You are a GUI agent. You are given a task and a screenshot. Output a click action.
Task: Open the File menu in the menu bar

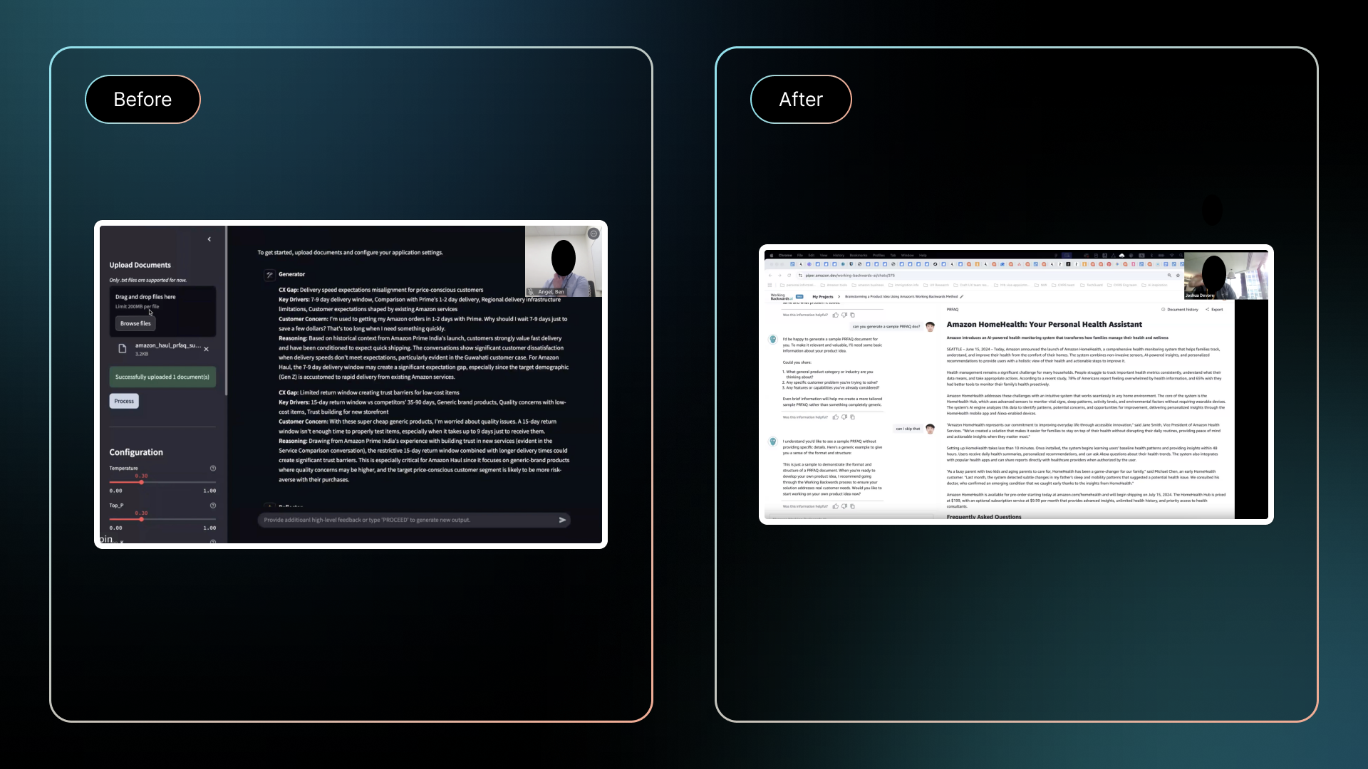799,255
